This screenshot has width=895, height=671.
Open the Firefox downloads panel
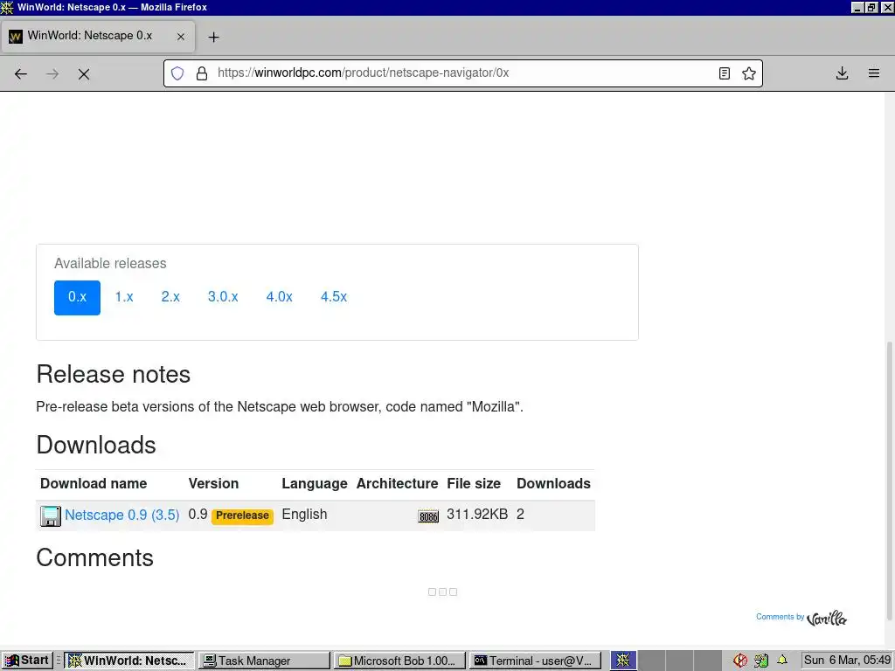point(842,73)
